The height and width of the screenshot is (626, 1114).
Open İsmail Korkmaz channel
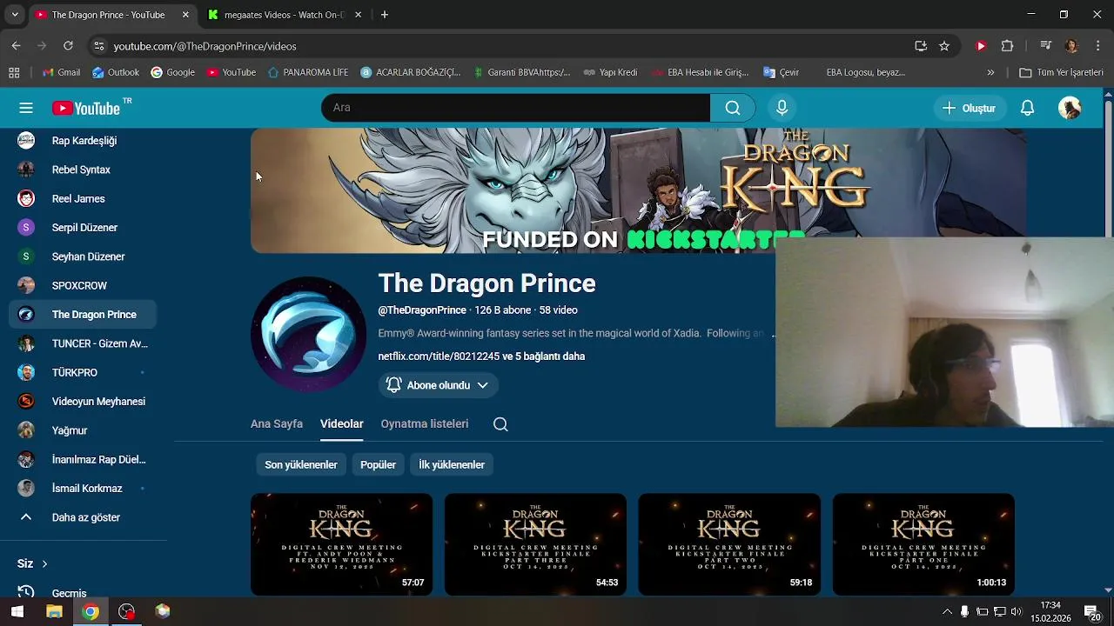tap(83, 489)
